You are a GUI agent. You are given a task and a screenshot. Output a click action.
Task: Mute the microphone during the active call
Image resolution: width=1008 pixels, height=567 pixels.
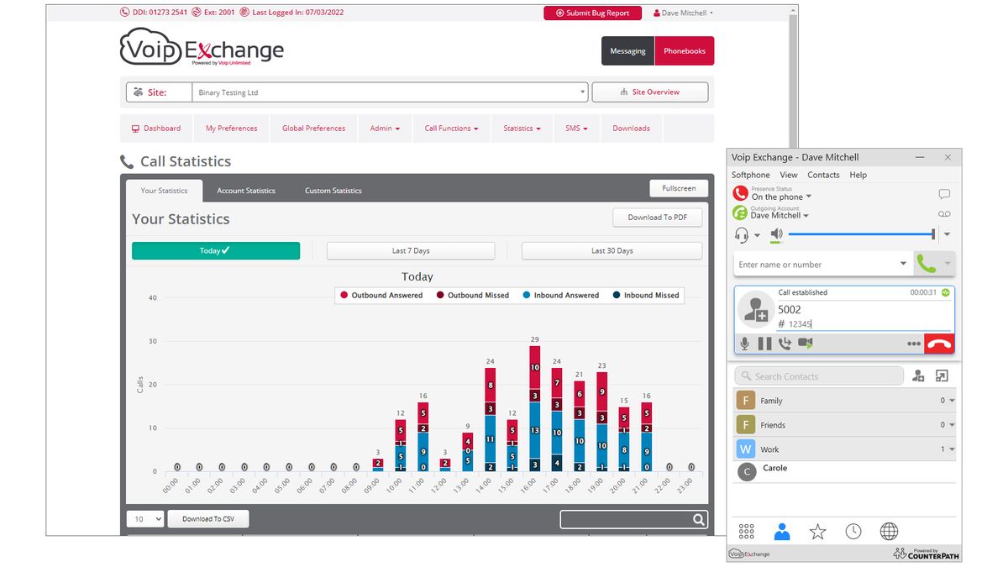coord(745,344)
